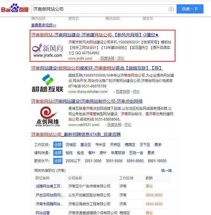
Task: Click the 百度一下 search button
Action: point(190,9)
